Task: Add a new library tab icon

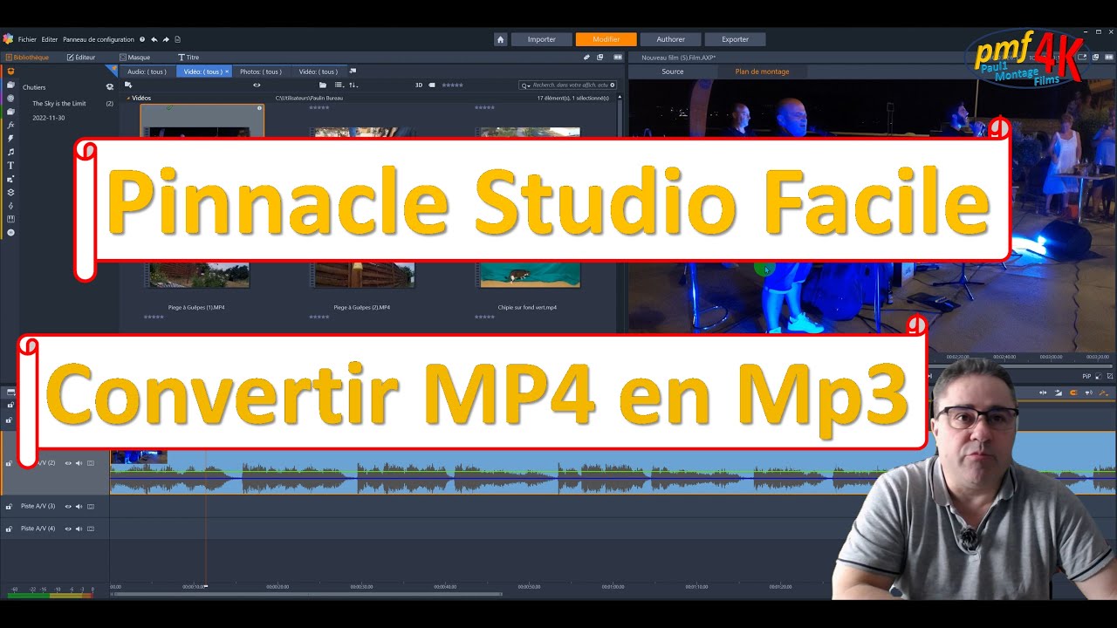Action: click(x=353, y=72)
